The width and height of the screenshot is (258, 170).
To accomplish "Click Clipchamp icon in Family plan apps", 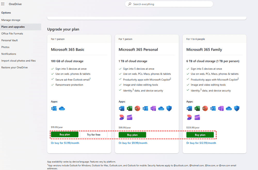I will [197, 117].
